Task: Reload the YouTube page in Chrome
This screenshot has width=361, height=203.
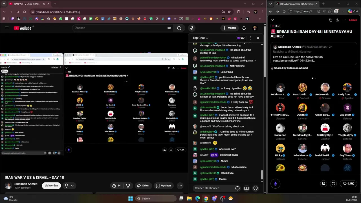Action: point(18,12)
